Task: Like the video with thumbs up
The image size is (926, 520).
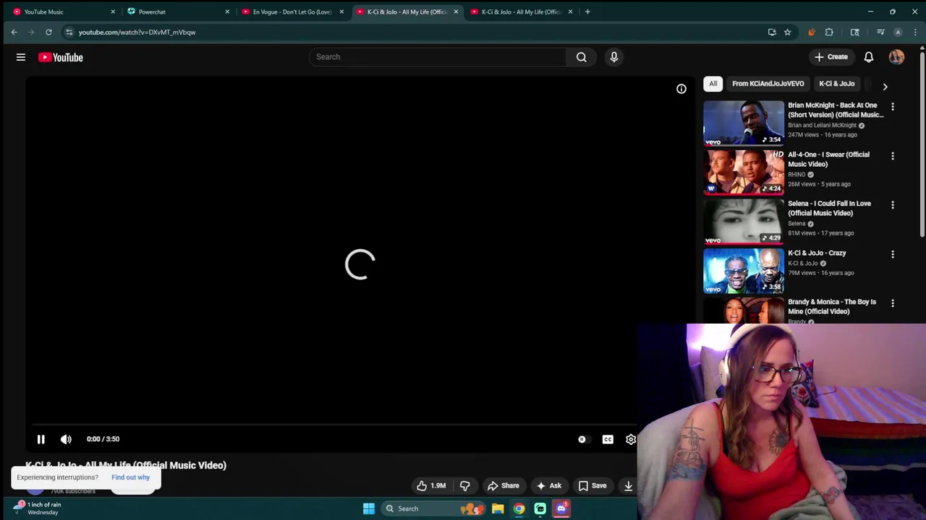Action: pyautogui.click(x=431, y=486)
